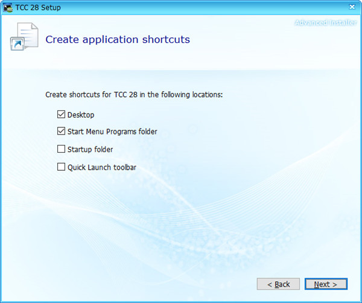Uncheck the Desktop shortcut checkbox

point(61,114)
